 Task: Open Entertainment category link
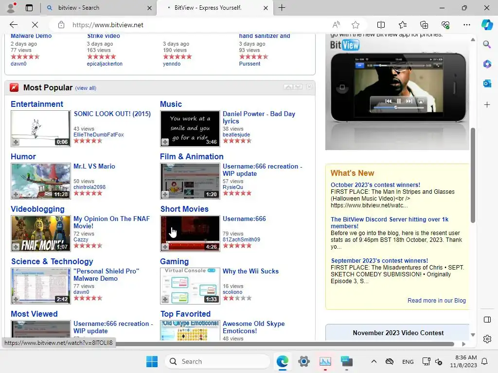(37, 104)
